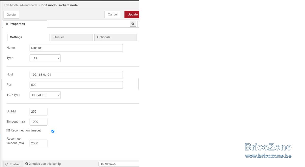
Task: Click the Properties tab gear icon
Action: point(7,24)
